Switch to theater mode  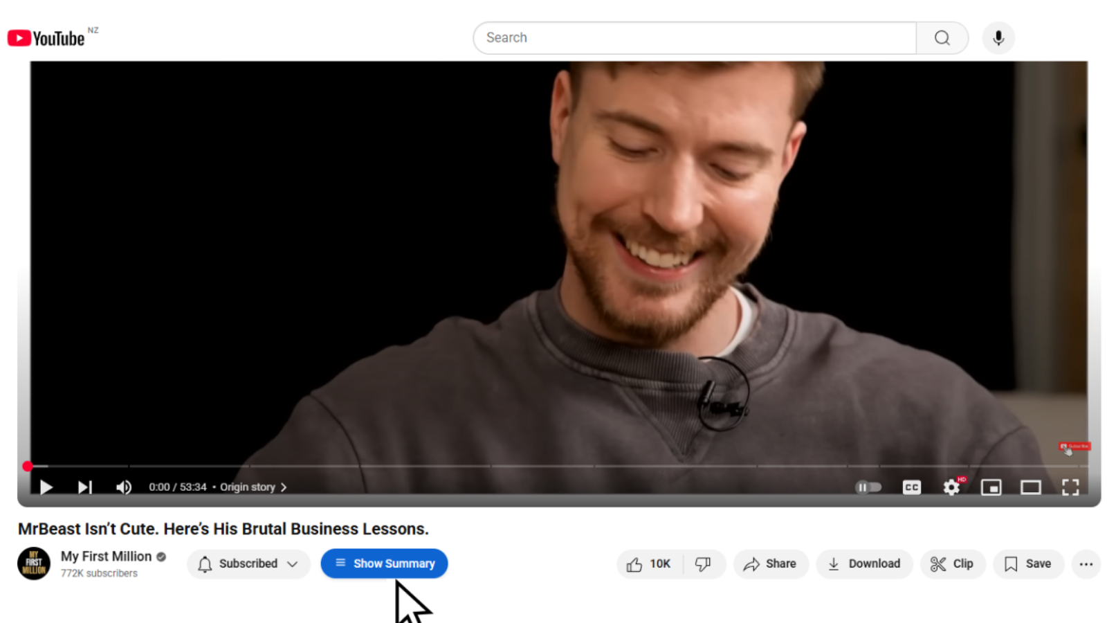point(1030,487)
